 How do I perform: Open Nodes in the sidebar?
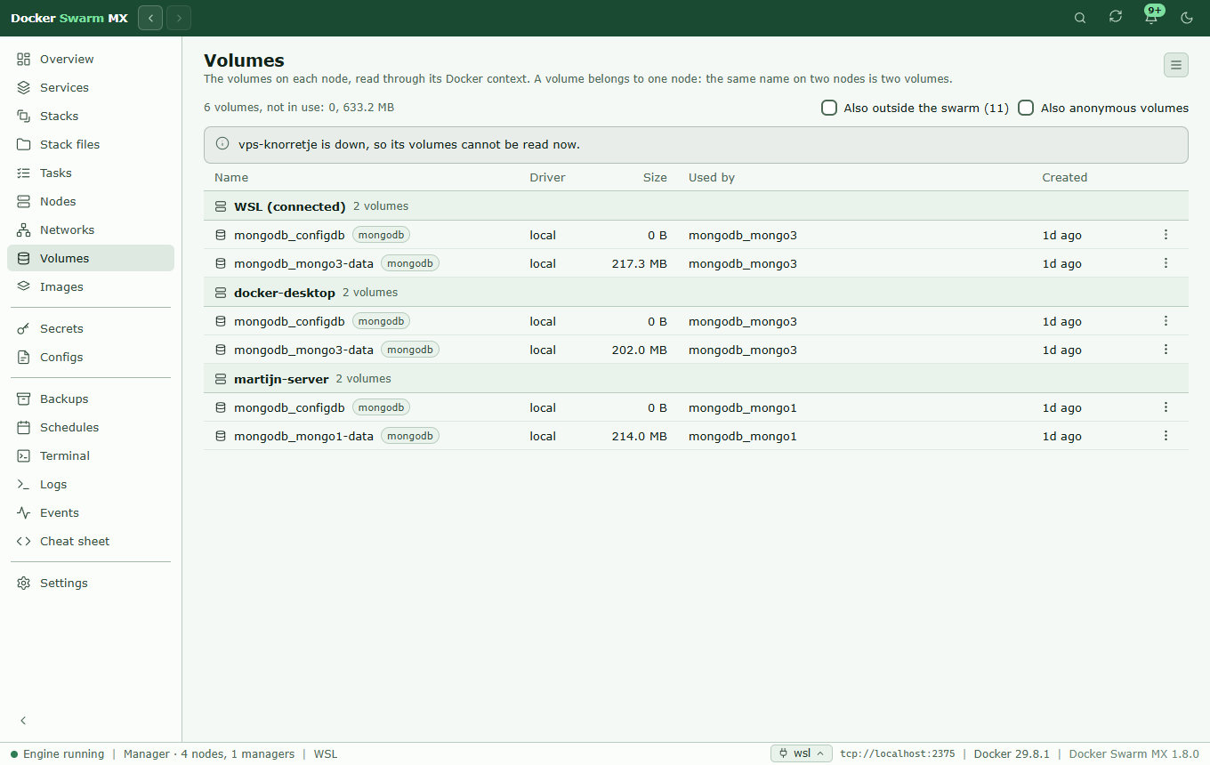coord(91,201)
